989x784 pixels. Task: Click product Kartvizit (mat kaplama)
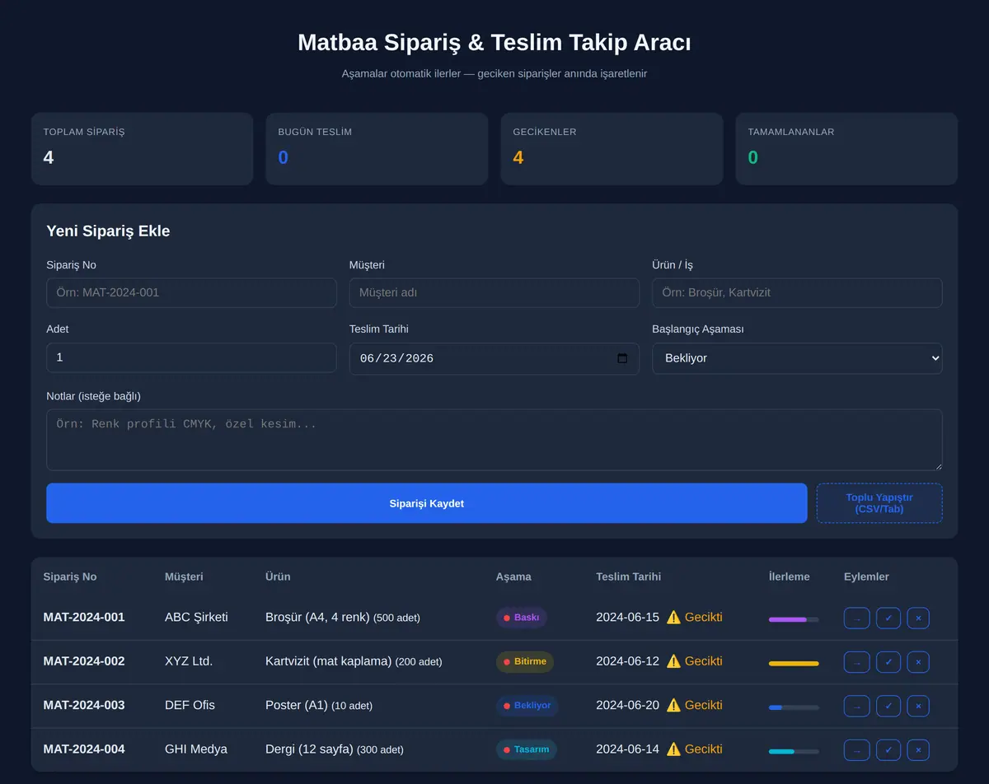[x=328, y=661]
